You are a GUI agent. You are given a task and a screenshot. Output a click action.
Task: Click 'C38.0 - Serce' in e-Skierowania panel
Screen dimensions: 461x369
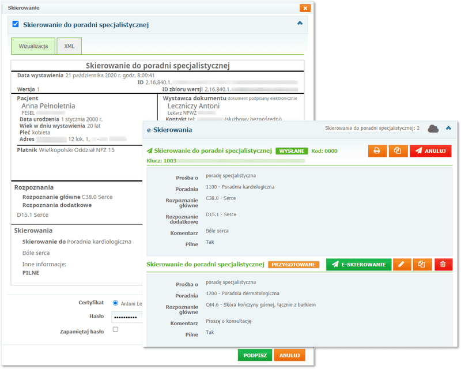(221, 198)
